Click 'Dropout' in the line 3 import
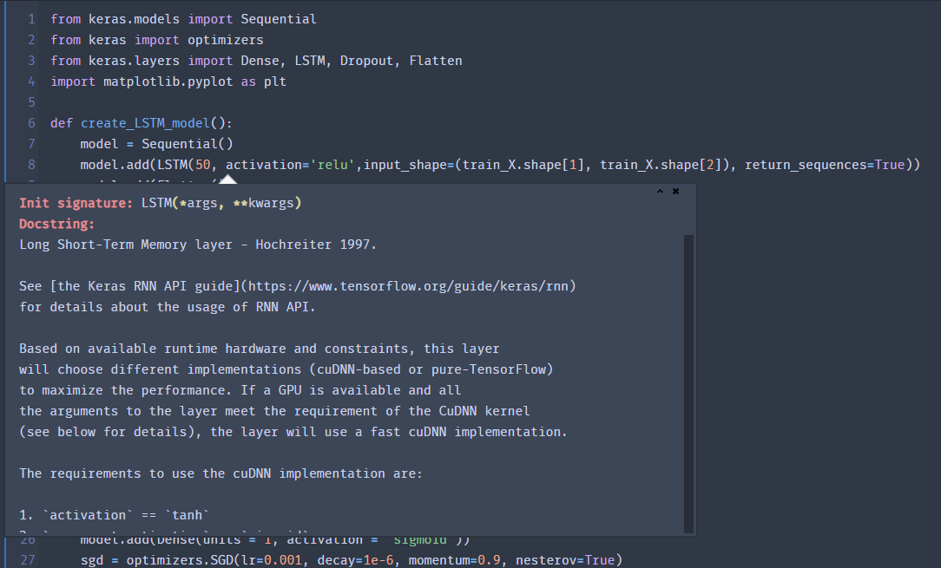 366,61
